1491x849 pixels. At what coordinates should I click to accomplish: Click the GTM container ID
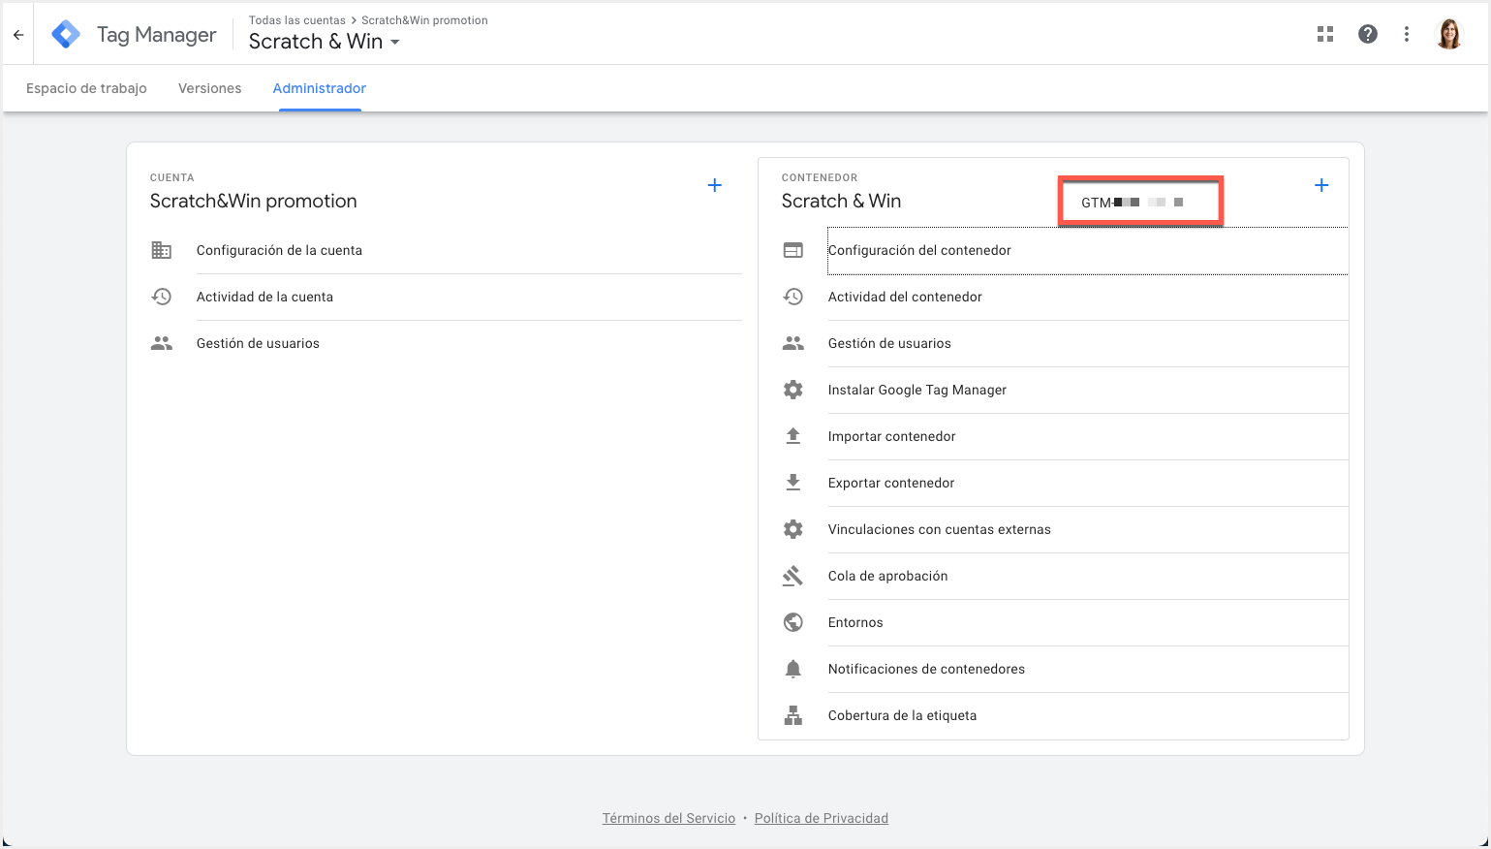click(1133, 203)
